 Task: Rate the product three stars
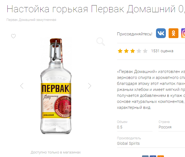coord(133,51)
